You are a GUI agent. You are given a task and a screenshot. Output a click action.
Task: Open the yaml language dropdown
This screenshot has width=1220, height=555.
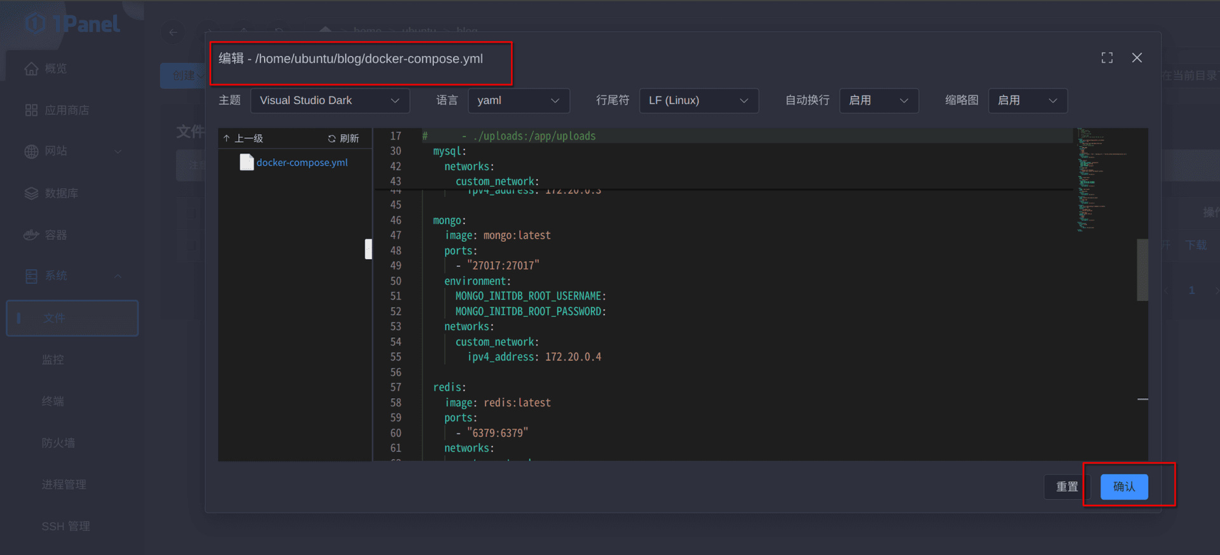(518, 100)
